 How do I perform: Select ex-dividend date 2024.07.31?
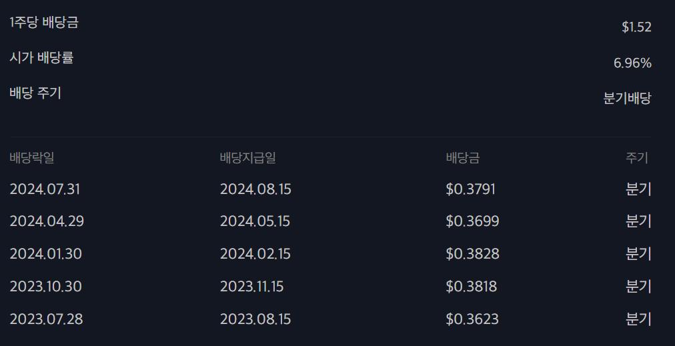(x=45, y=189)
